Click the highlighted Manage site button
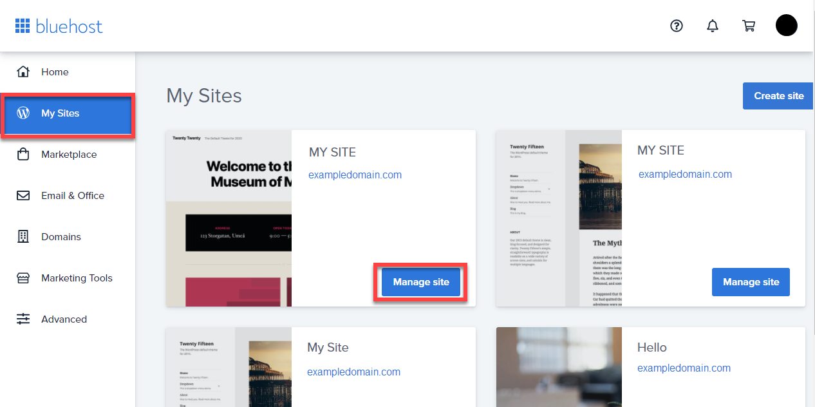 click(421, 282)
